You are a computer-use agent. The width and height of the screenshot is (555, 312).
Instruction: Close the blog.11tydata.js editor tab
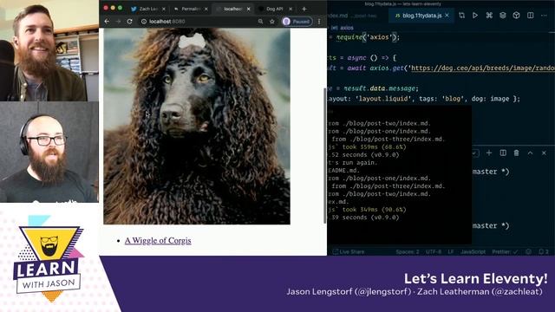point(447,16)
